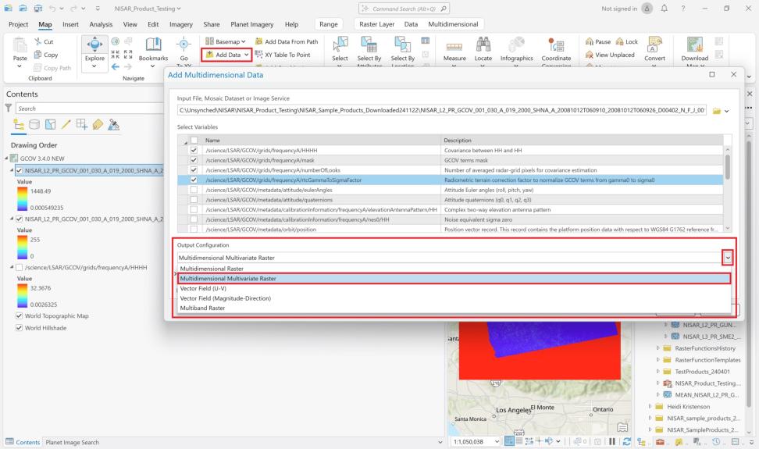The image size is (759, 449).
Task: Show List By Labeling view
Action: click(x=98, y=125)
